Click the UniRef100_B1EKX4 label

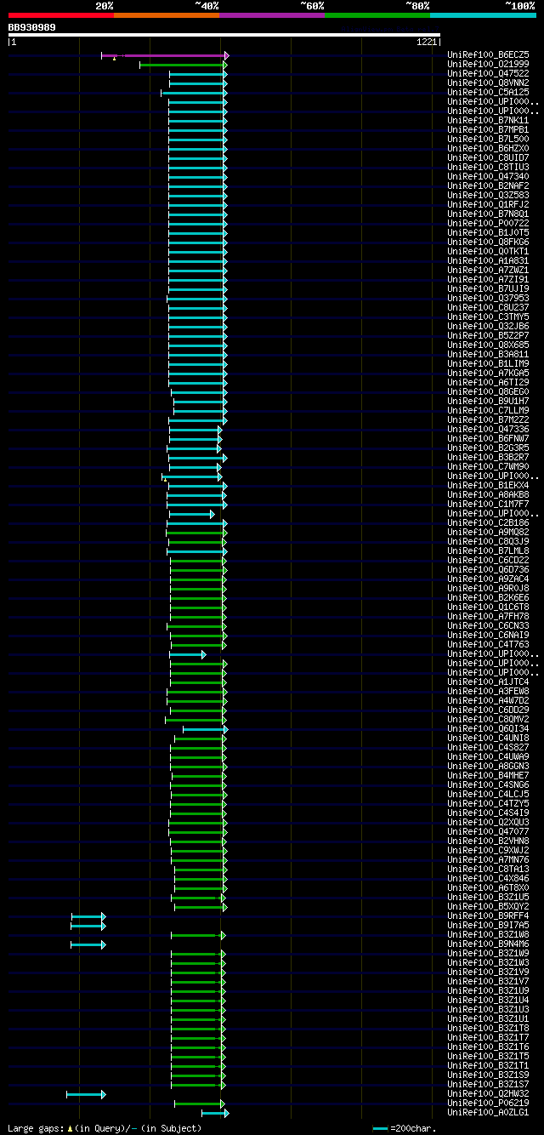490,485
